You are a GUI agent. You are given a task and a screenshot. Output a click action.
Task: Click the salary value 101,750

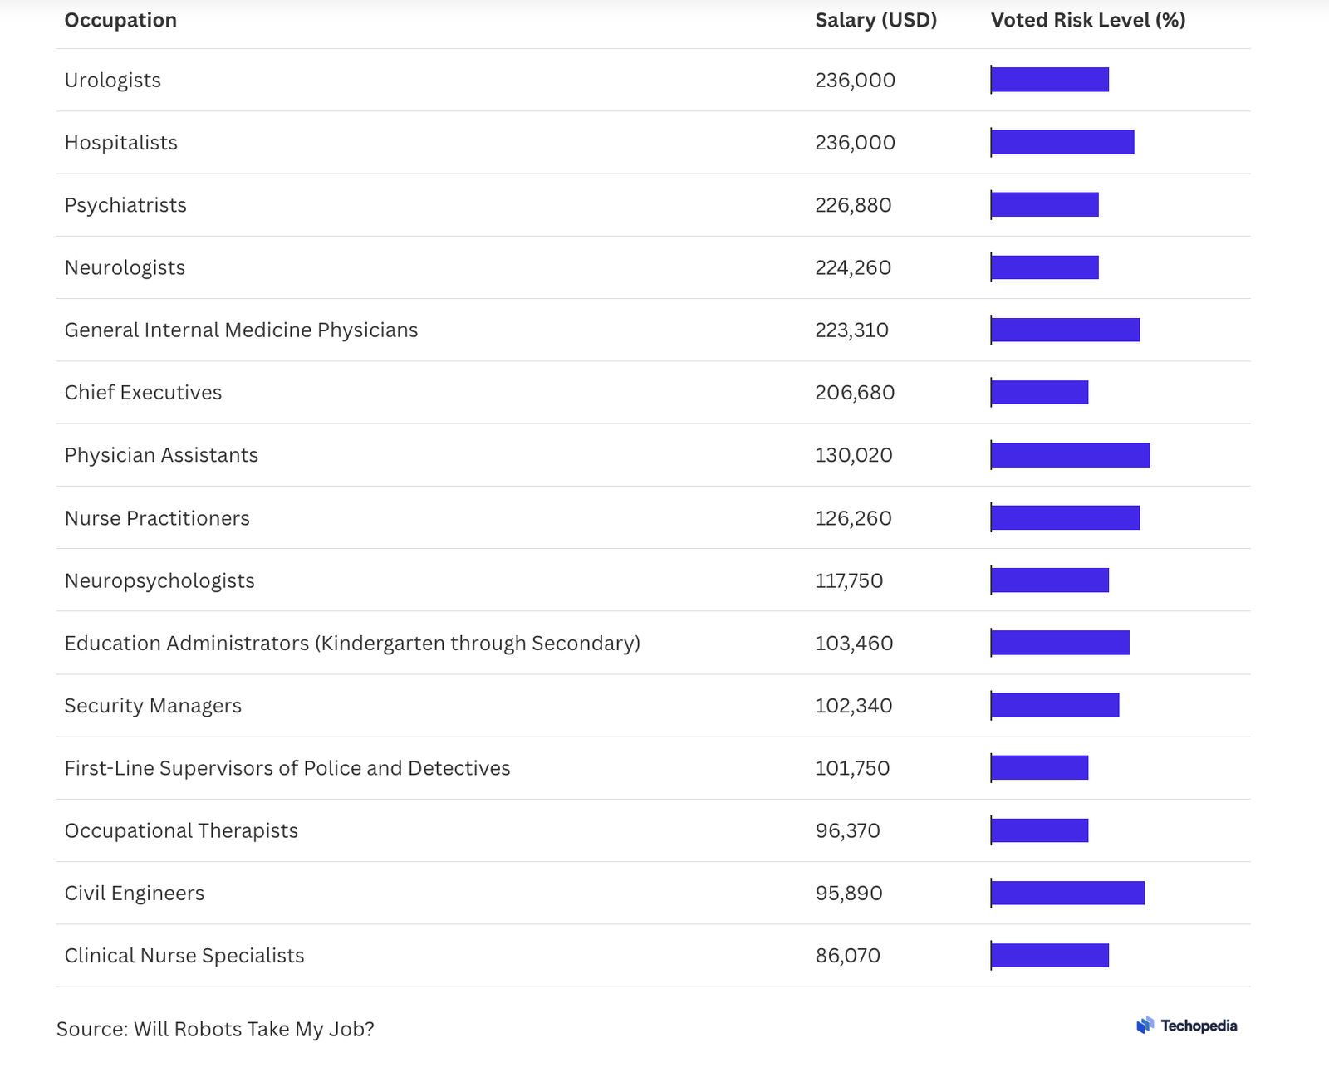[x=852, y=768]
